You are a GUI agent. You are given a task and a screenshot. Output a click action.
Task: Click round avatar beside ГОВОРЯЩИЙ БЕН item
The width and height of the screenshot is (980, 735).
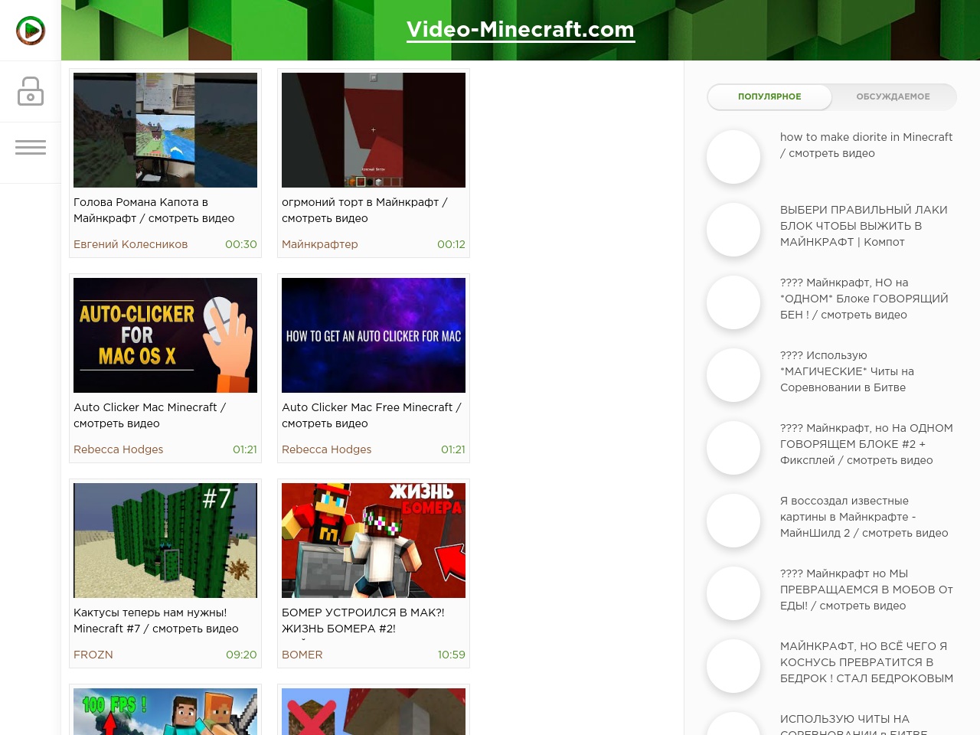[x=733, y=302]
